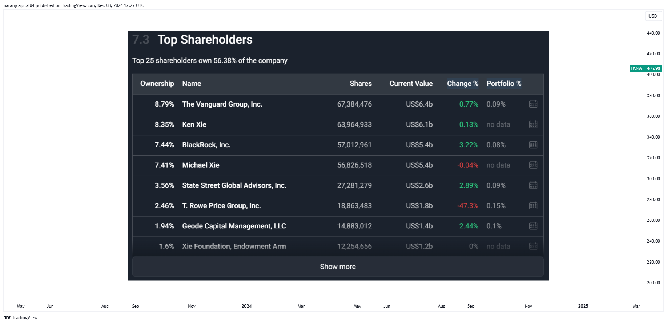
Task: Click the 0.77% change value
Action: (469, 104)
